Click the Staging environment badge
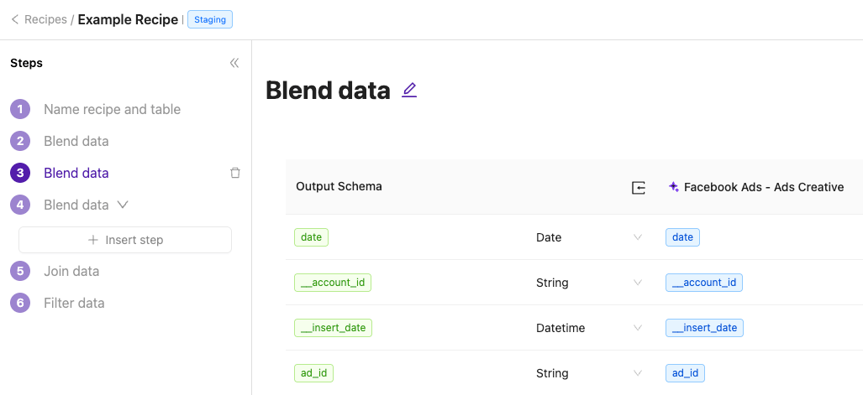 click(210, 19)
